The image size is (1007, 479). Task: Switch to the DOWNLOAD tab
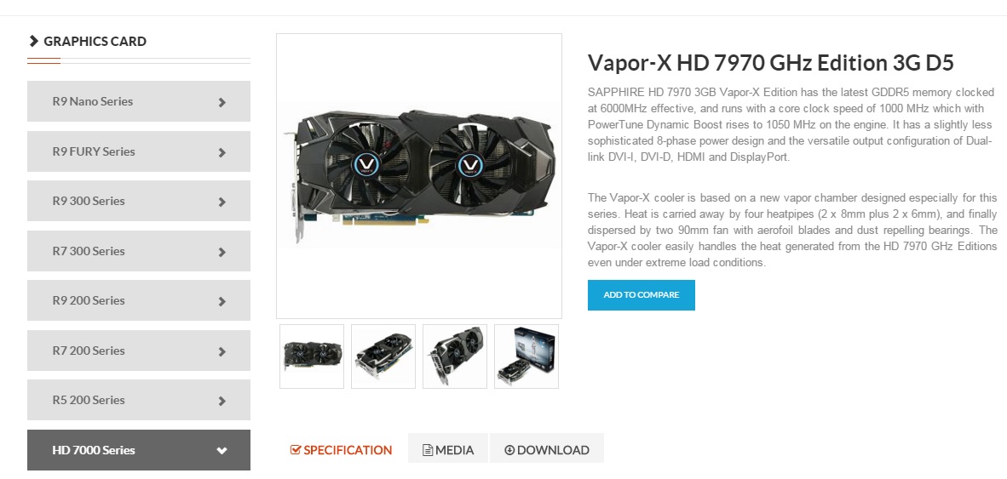tap(547, 448)
